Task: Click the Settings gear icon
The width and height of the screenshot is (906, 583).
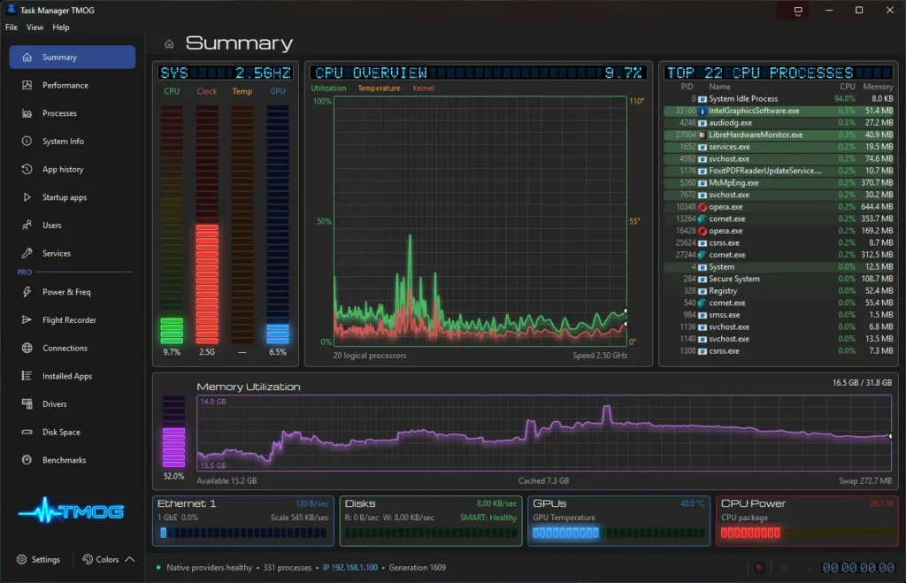Action: click(x=22, y=559)
